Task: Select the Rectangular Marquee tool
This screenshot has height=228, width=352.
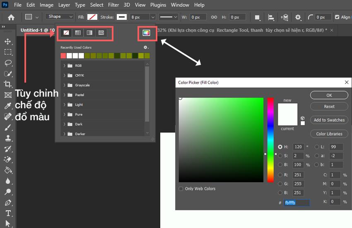Action: 8,52
